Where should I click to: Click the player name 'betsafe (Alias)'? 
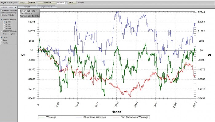coord(12,3)
